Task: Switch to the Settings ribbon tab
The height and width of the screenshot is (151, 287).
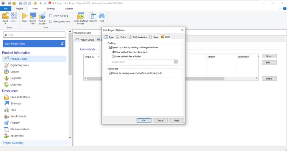Action: coord(51,9)
